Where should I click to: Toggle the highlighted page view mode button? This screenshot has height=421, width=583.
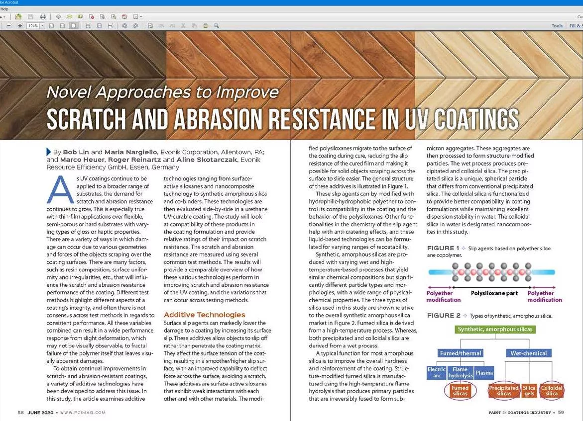(73, 25)
